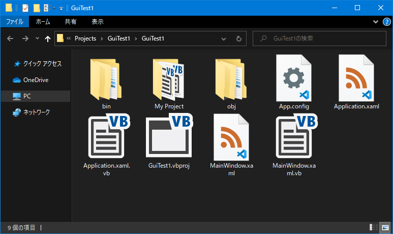Open the My Project folder icon
The height and width of the screenshot is (234, 393).
point(169,80)
